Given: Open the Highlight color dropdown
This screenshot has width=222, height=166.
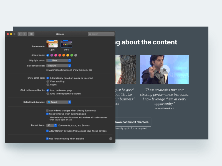Looking at the screenshot, I should click(x=59, y=60).
